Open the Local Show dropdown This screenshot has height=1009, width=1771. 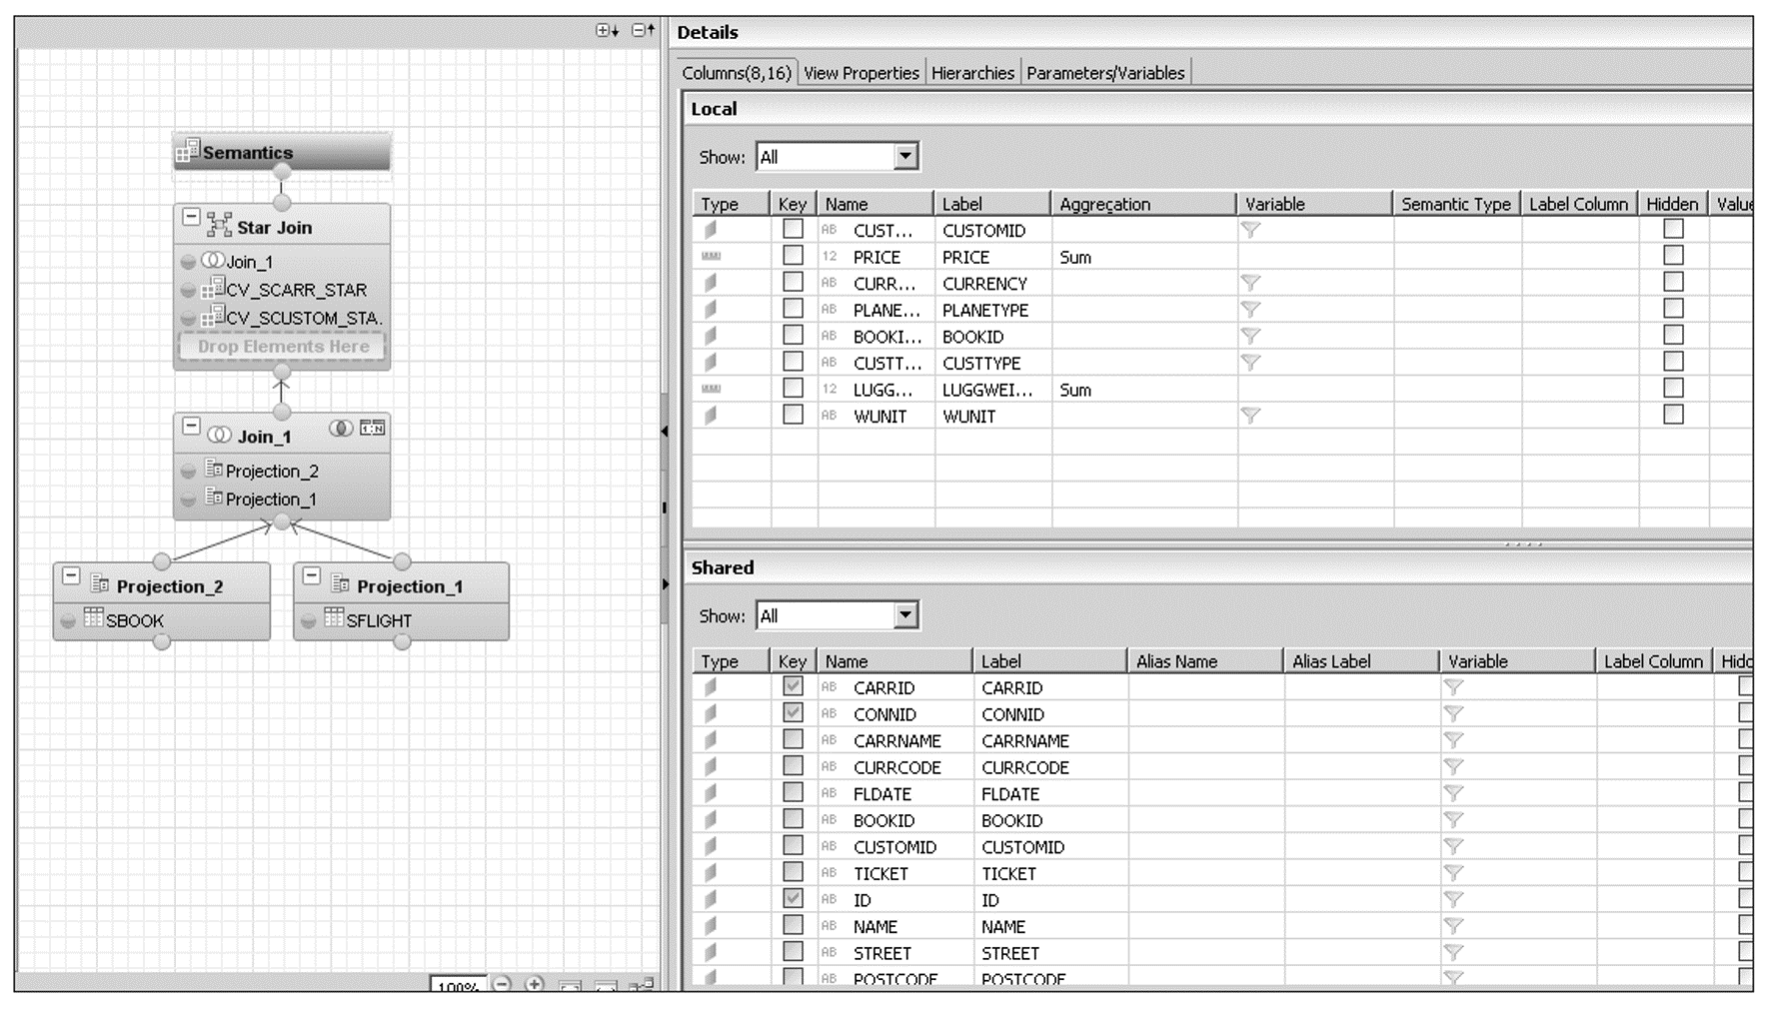click(905, 157)
